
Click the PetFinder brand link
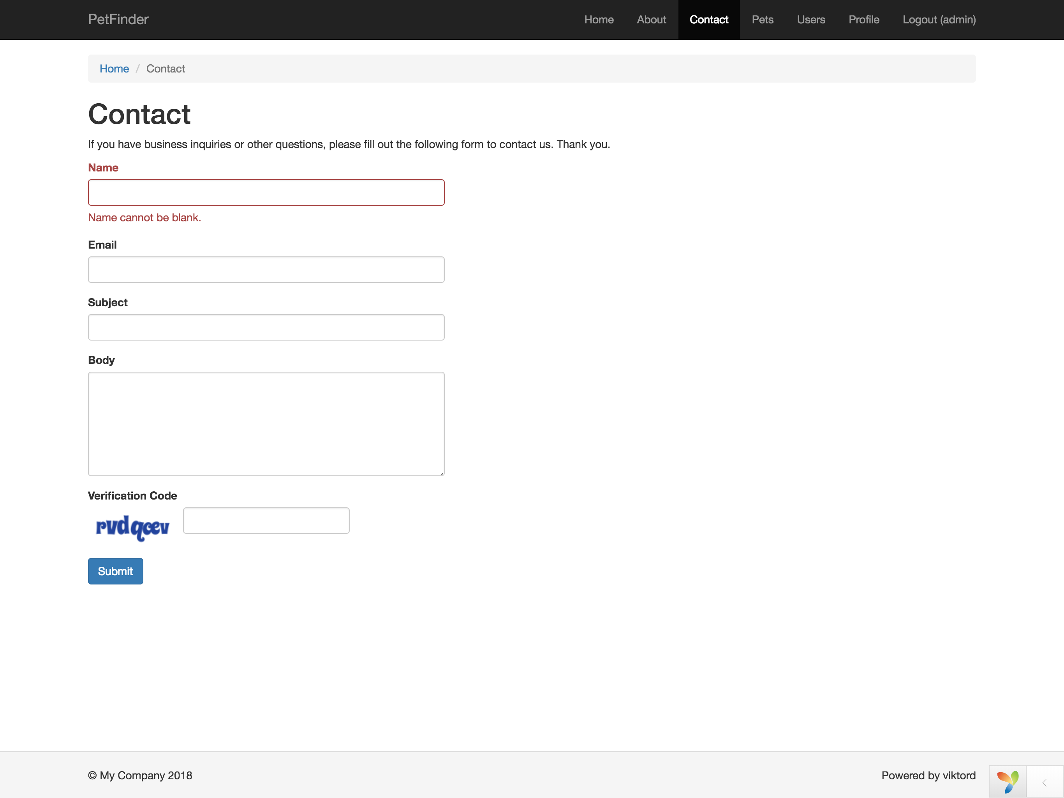click(x=118, y=19)
